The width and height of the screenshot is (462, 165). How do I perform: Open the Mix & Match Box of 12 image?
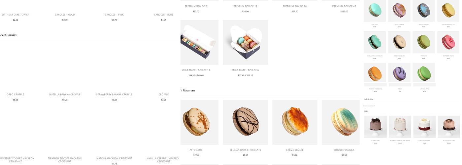tap(199, 43)
